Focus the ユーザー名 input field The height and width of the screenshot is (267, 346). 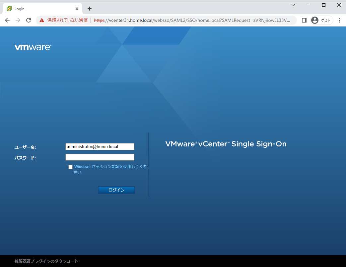pyautogui.click(x=100, y=146)
